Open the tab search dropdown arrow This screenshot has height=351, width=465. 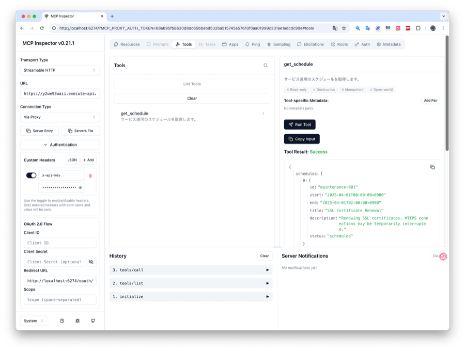(443, 17)
